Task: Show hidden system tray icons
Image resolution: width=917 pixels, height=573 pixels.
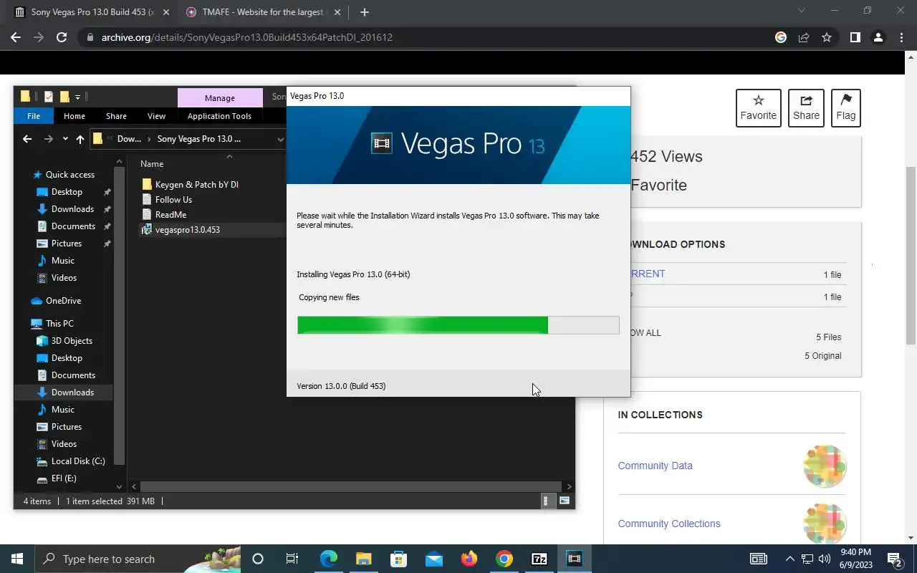Action: [x=789, y=559]
